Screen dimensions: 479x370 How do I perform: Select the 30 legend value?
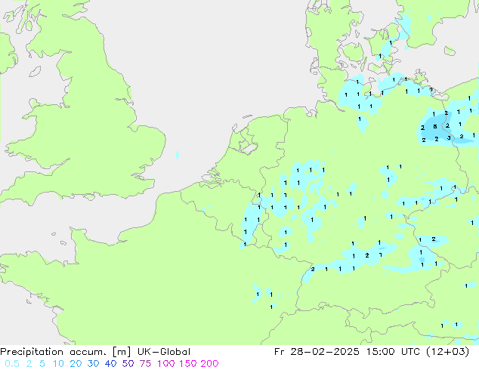[x=93, y=364]
